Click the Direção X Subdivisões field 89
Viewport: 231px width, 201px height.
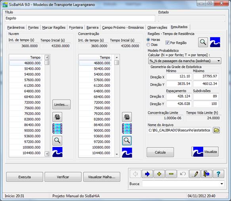tap(206, 96)
